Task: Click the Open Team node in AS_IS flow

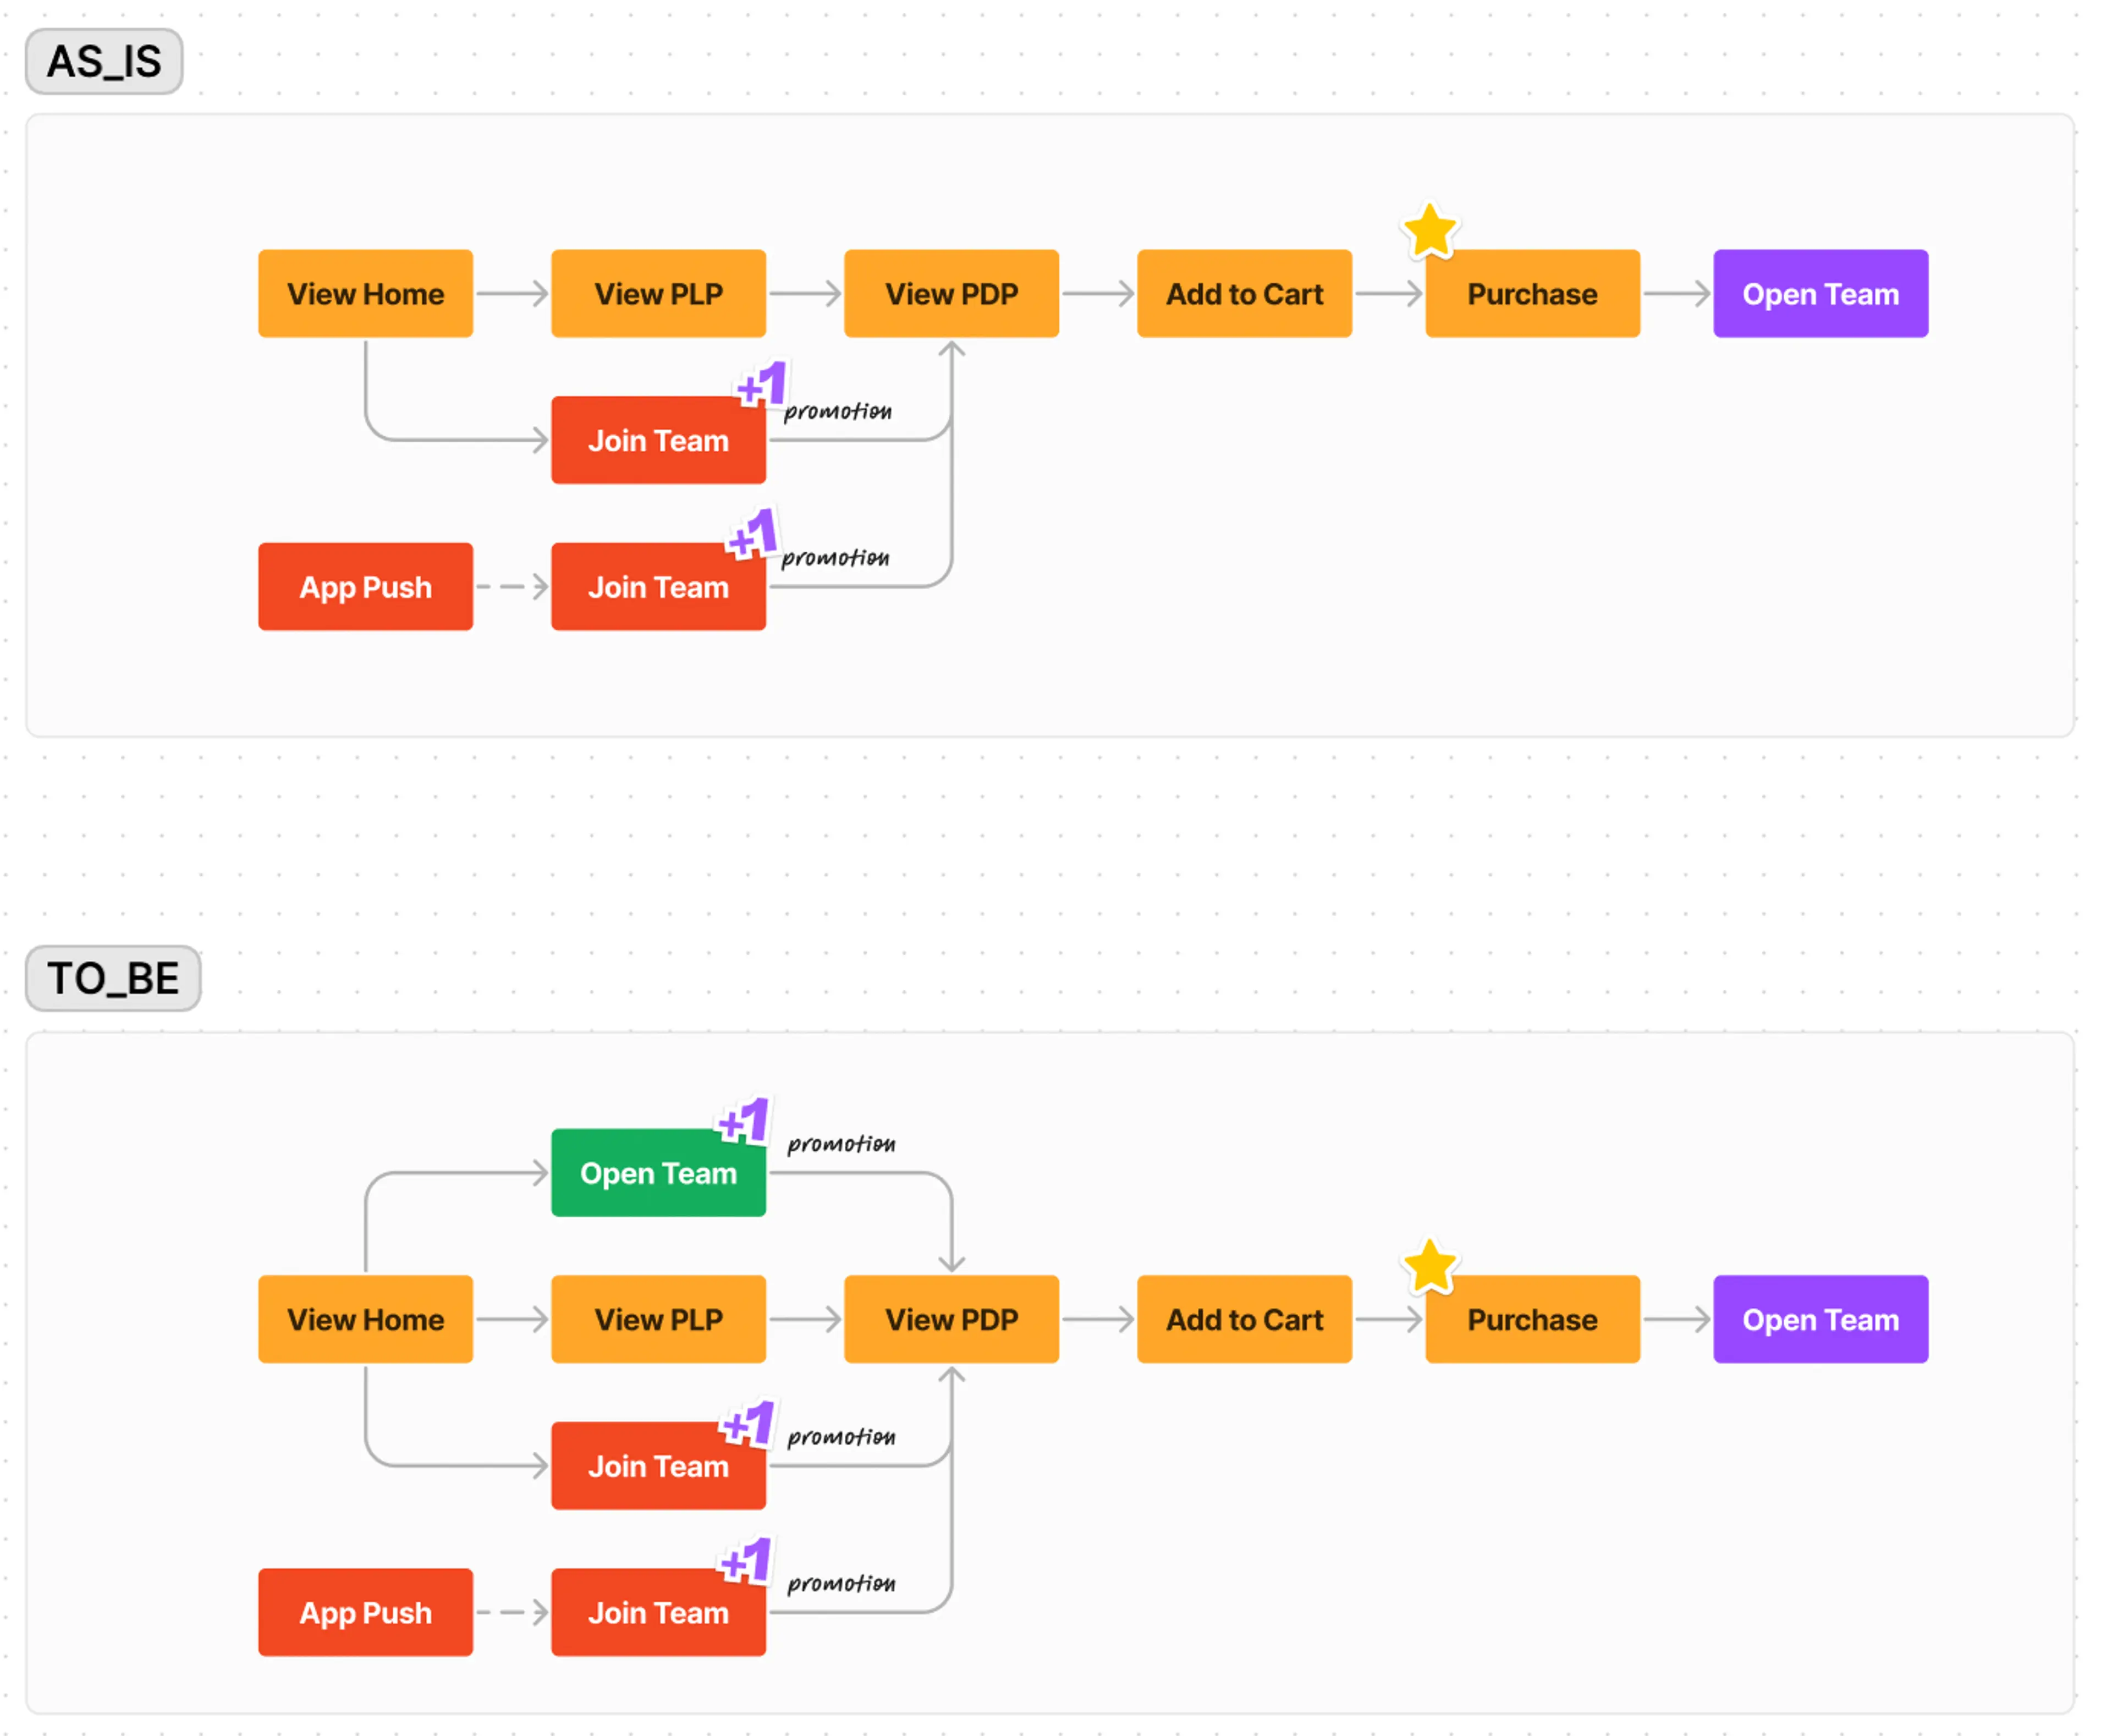Action: click(x=1824, y=295)
